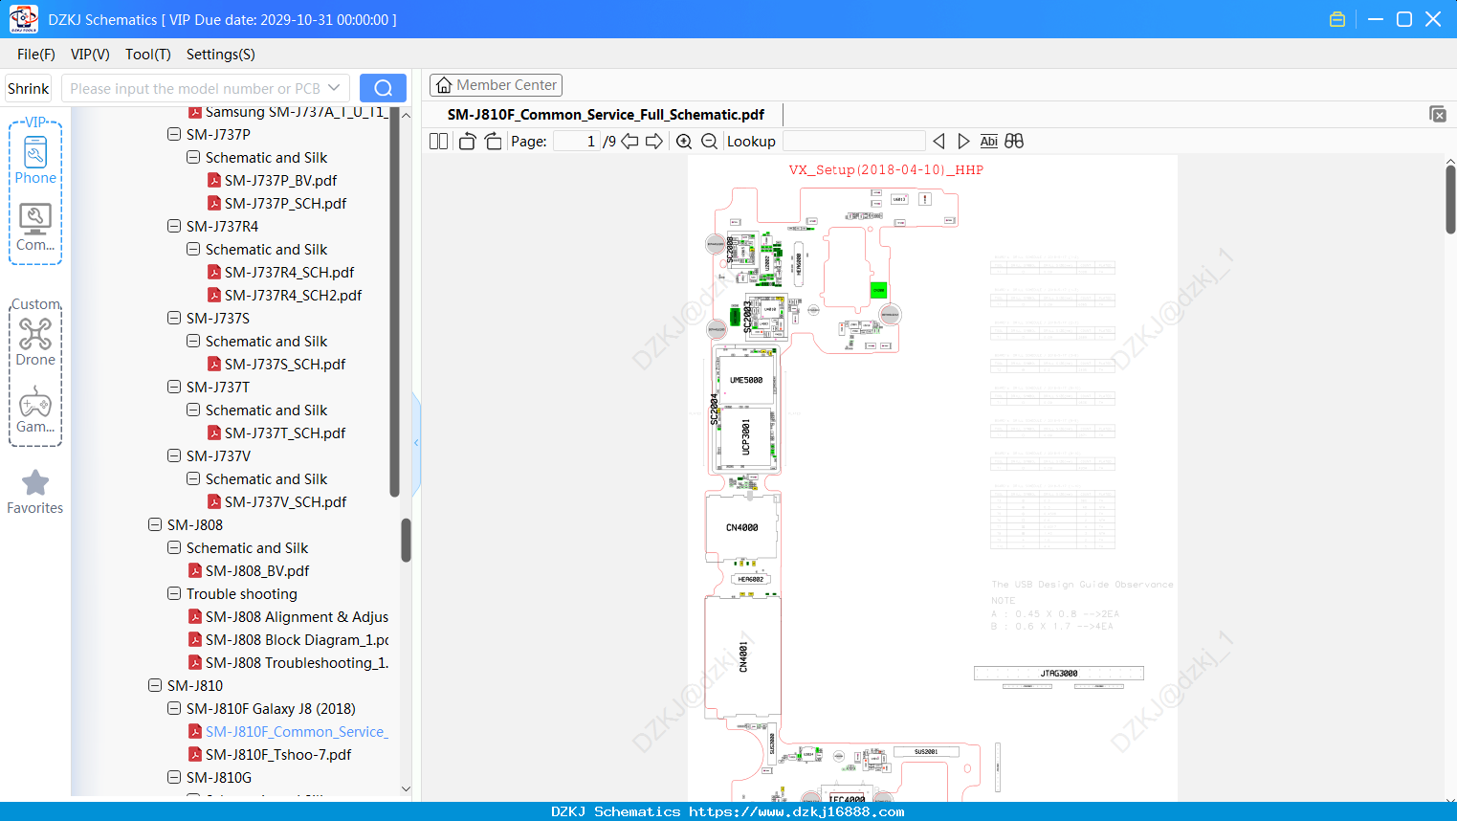This screenshot has width=1457, height=821.
Task: Rotate the page clockwise
Action: pos(493,142)
